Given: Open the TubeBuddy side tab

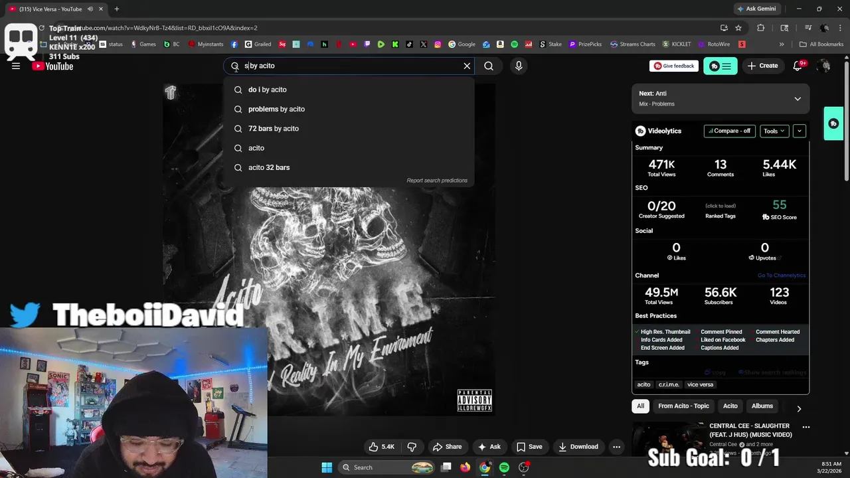Looking at the screenshot, I should pos(833,123).
